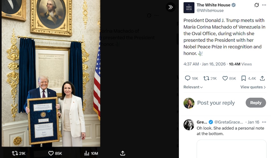Collapse the photo viewer with double-chevron button
The width and height of the screenshot is (271, 158).
pyautogui.click(x=170, y=7)
